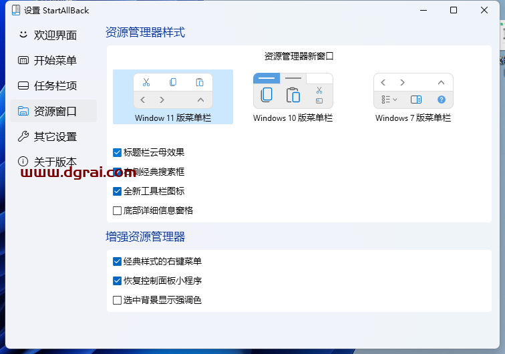The height and width of the screenshot is (354, 505).
Task: Toggle 全新工具栏图标 checkbox
Action: click(118, 191)
